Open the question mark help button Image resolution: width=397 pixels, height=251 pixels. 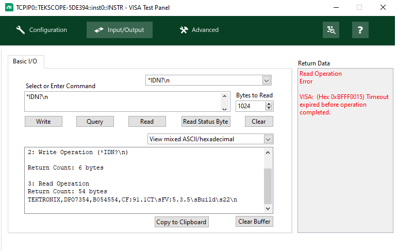[x=360, y=30]
